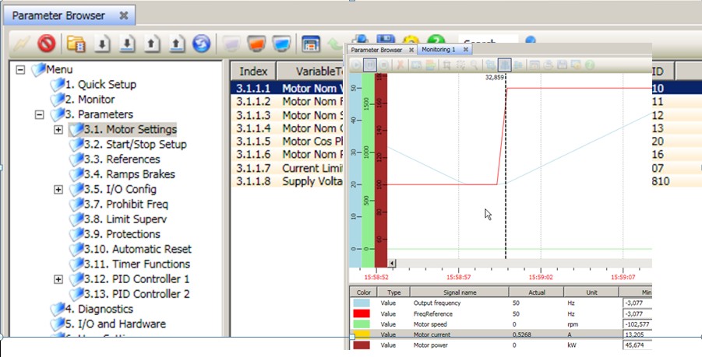Image resolution: width=702 pixels, height=357 pixels.
Task: Click the light blue Output frequency color swatch
Action: pyautogui.click(x=362, y=303)
